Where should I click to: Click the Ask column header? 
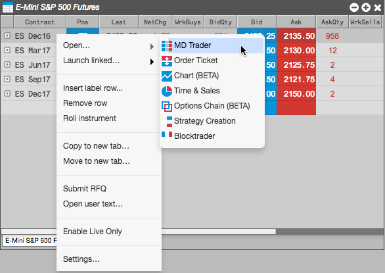coord(296,22)
